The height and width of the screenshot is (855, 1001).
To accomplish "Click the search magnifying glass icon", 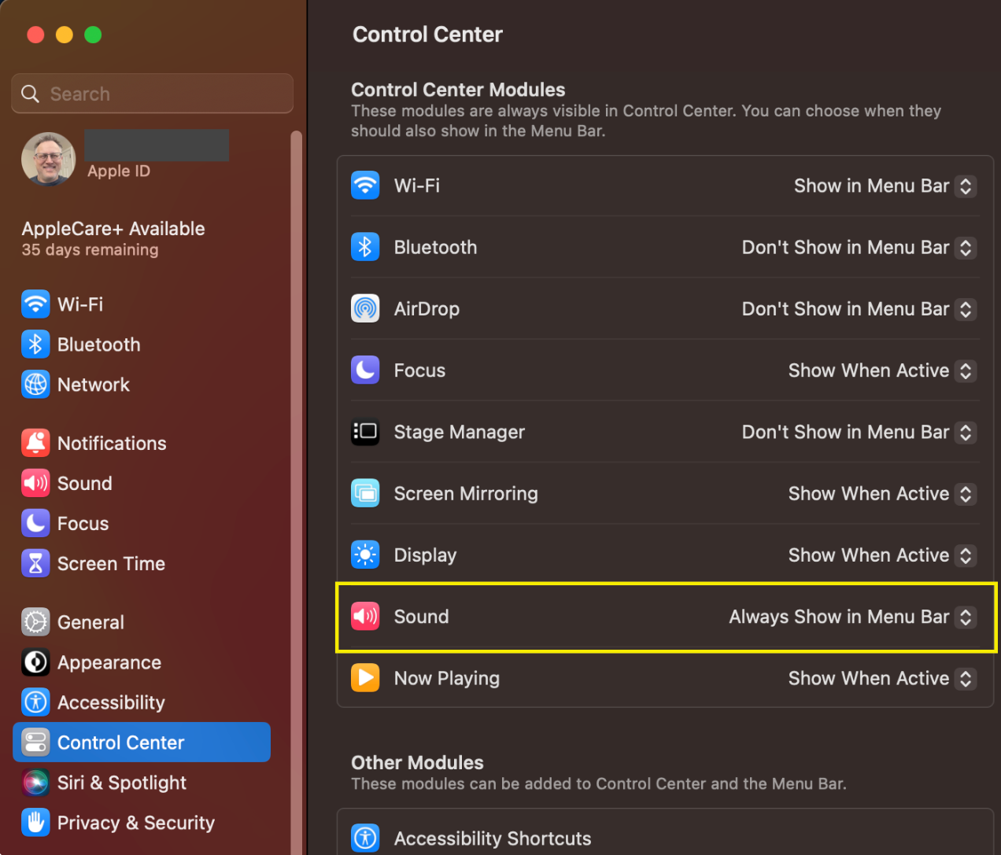I will (x=30, y=94).
